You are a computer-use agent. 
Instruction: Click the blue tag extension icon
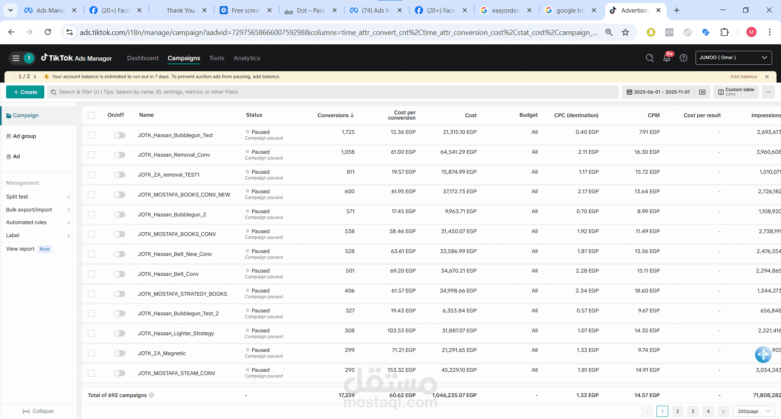click(706, 32)
